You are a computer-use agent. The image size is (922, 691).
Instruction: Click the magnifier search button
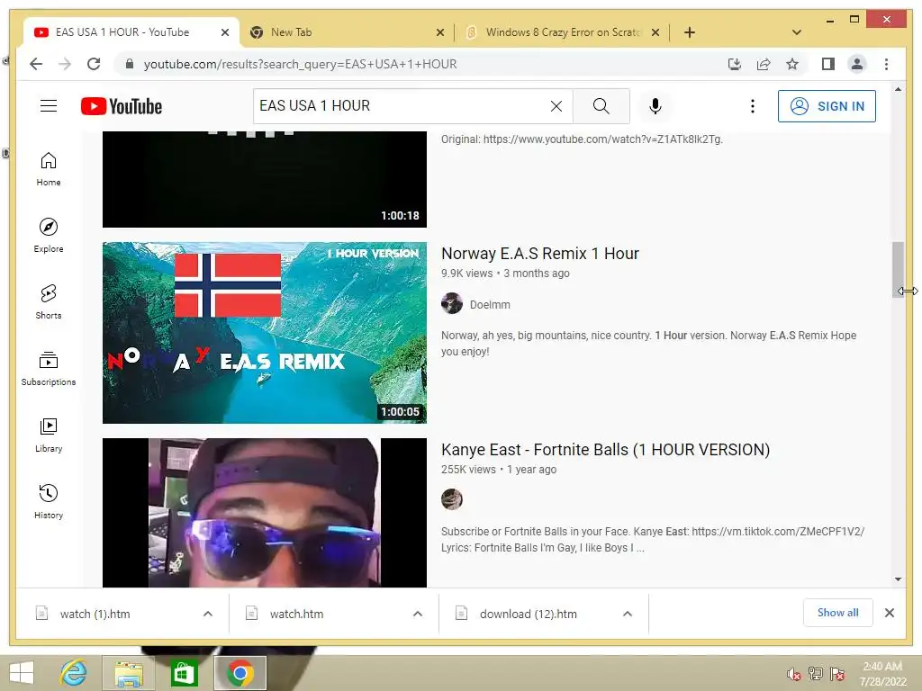coord(601,106)
